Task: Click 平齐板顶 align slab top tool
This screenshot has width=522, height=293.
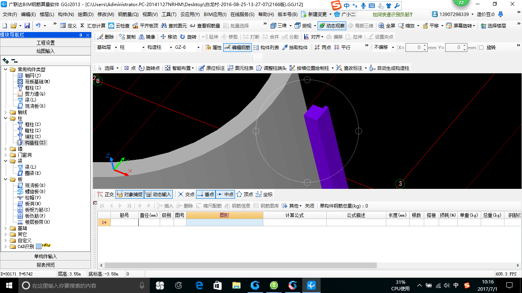Action: point(145,26)
